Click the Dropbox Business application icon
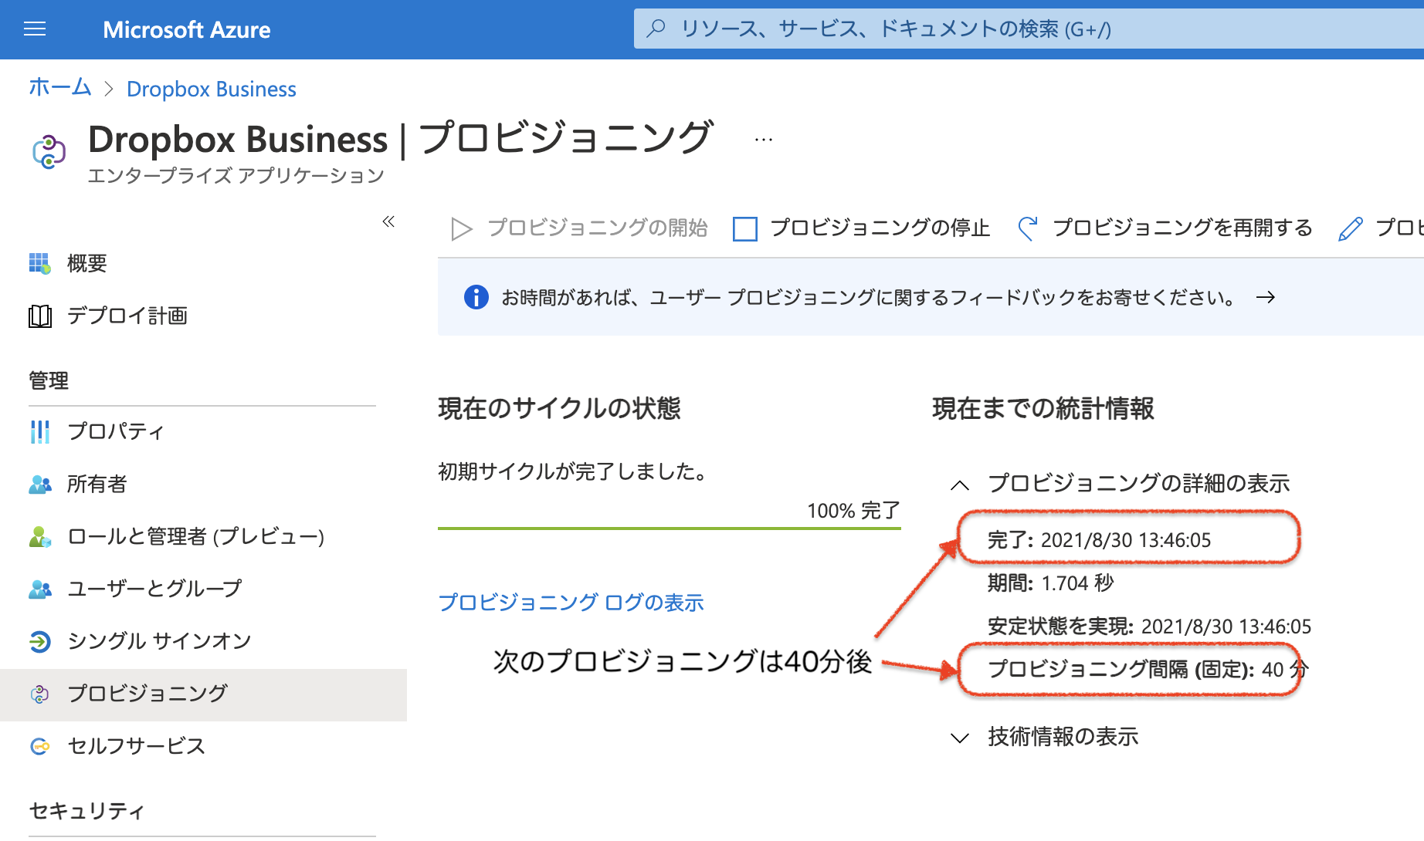The height and width of the screenshot is (841, 1424). 49,152
